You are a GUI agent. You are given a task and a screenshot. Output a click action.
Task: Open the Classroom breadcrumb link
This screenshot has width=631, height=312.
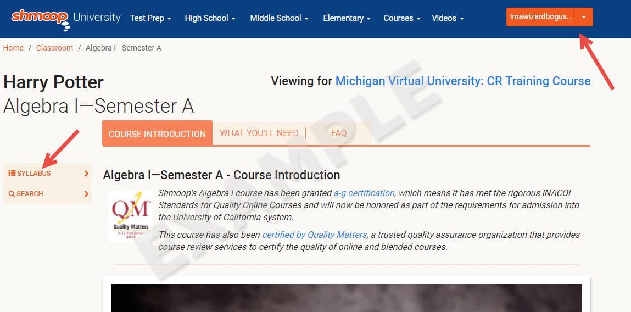click(54, 48)
